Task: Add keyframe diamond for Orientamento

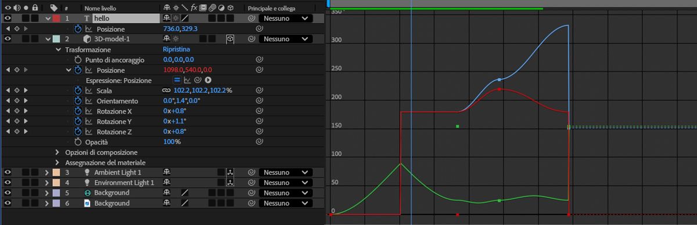Action: tap(17, 101)
